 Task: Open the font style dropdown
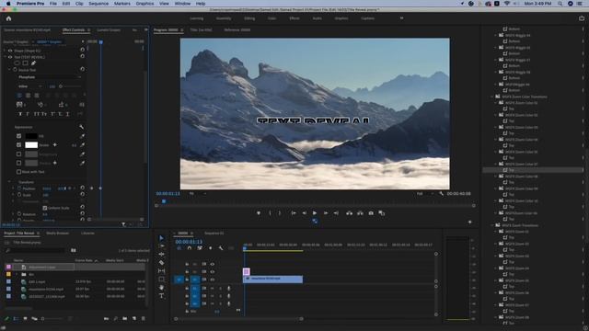[29, 86]
